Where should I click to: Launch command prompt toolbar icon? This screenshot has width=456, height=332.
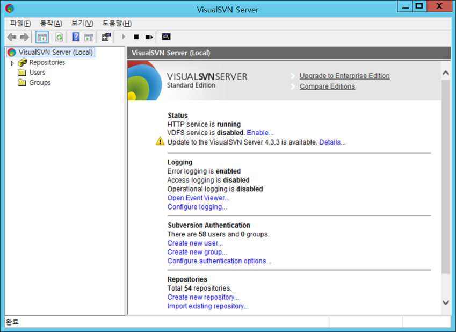point(166,37)
